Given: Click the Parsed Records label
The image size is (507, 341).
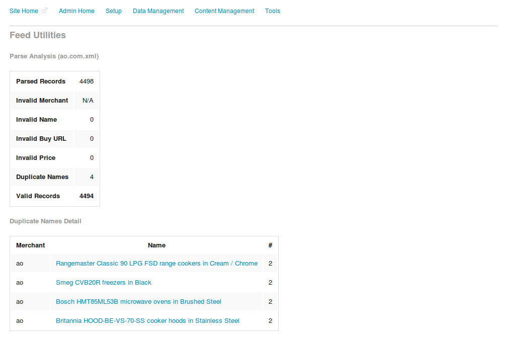Looking at the screenshot, I should [41, 81].
